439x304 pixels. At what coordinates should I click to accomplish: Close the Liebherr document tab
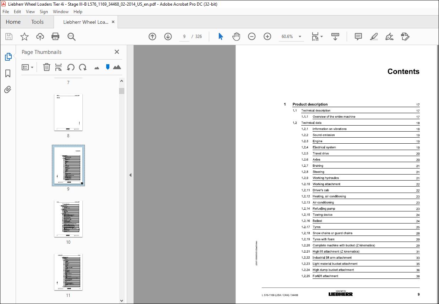113,22
